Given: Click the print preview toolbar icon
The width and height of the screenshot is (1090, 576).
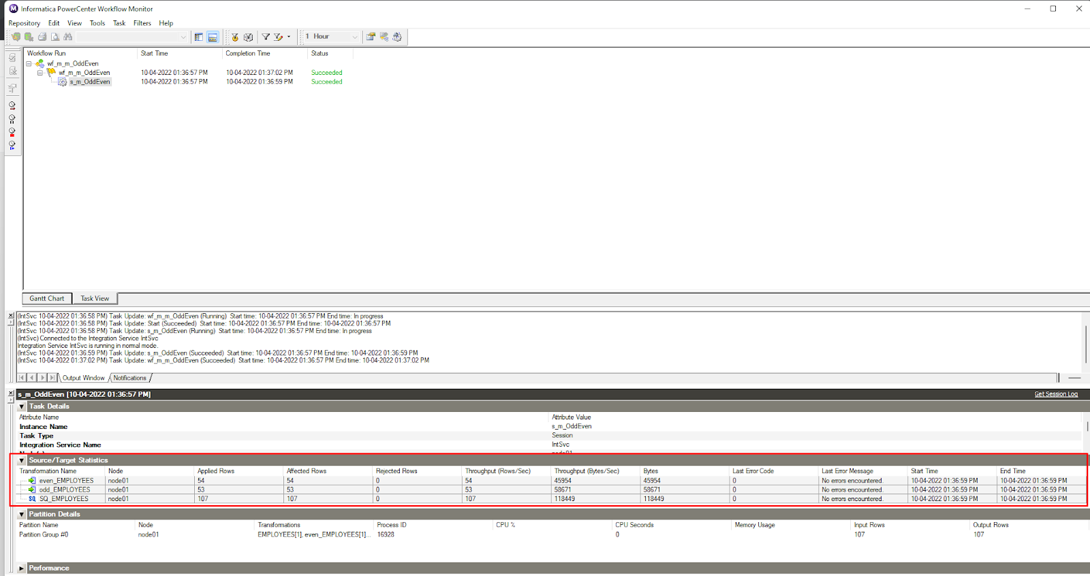Looking at the screenshot, I should point(55,37).
